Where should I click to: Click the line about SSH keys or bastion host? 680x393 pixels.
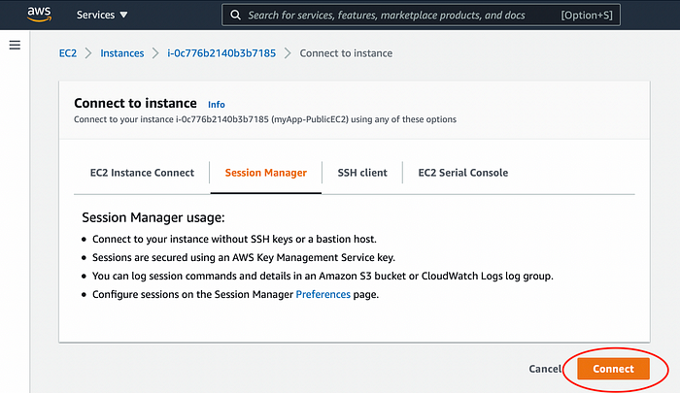[234, 239]
